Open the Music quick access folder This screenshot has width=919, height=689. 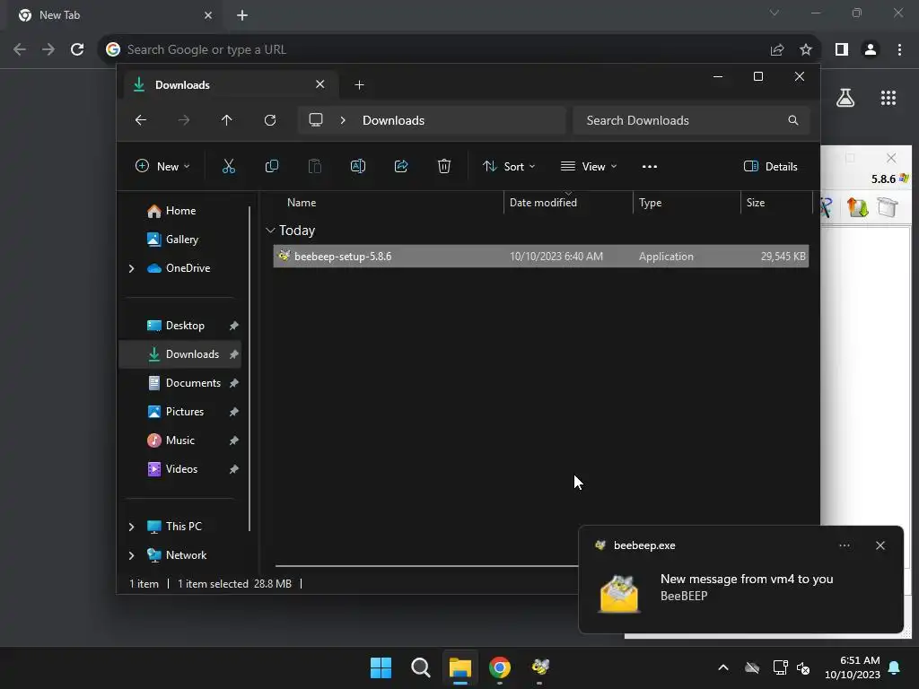[x=179, y=440]
